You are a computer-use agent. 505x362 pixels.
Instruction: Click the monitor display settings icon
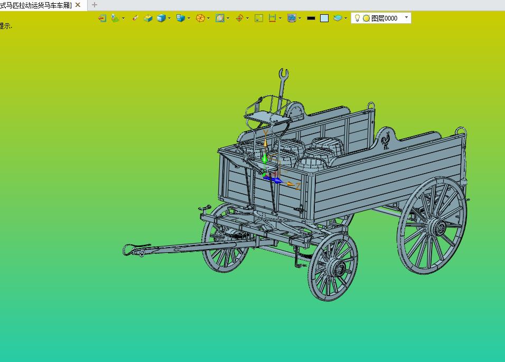292,18
